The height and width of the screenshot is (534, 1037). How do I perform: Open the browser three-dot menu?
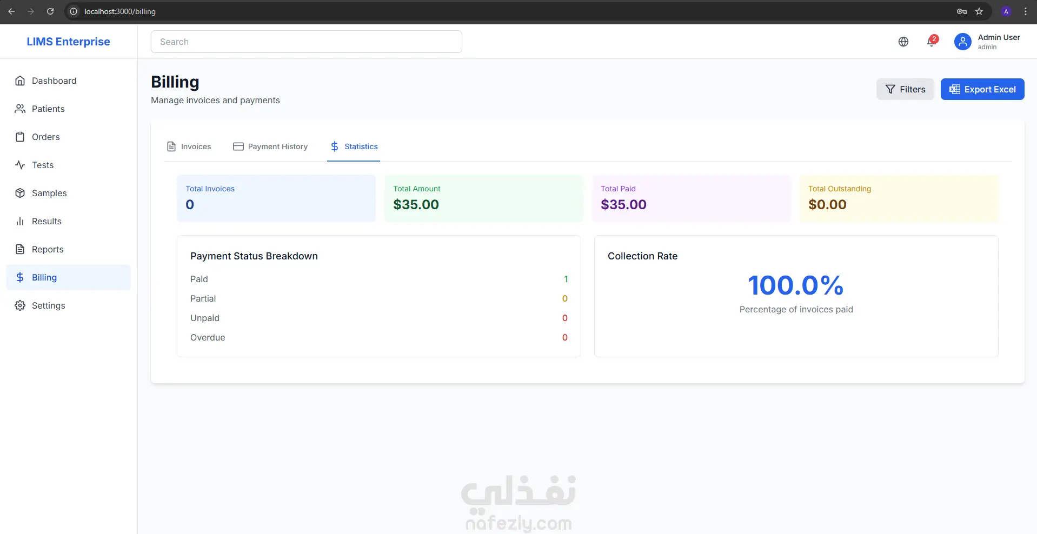click(x=1026, y=11)
